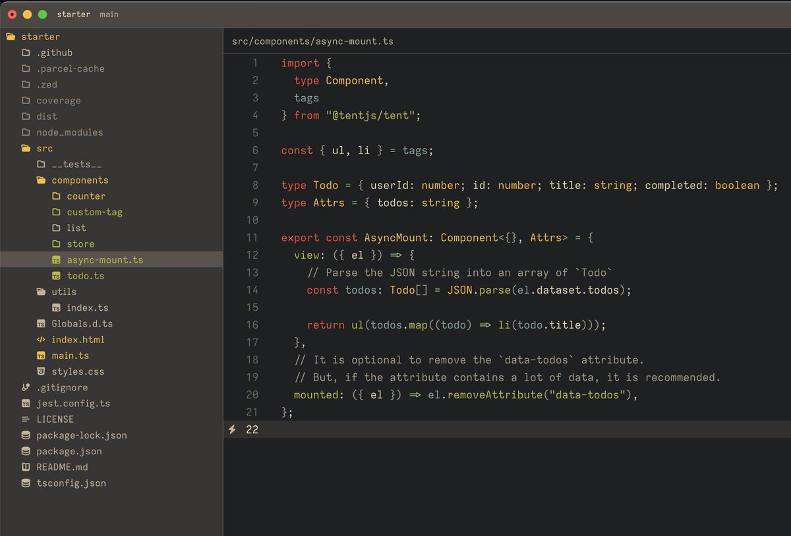
Task: Open the README.md file name
Action: coord(62,467)
